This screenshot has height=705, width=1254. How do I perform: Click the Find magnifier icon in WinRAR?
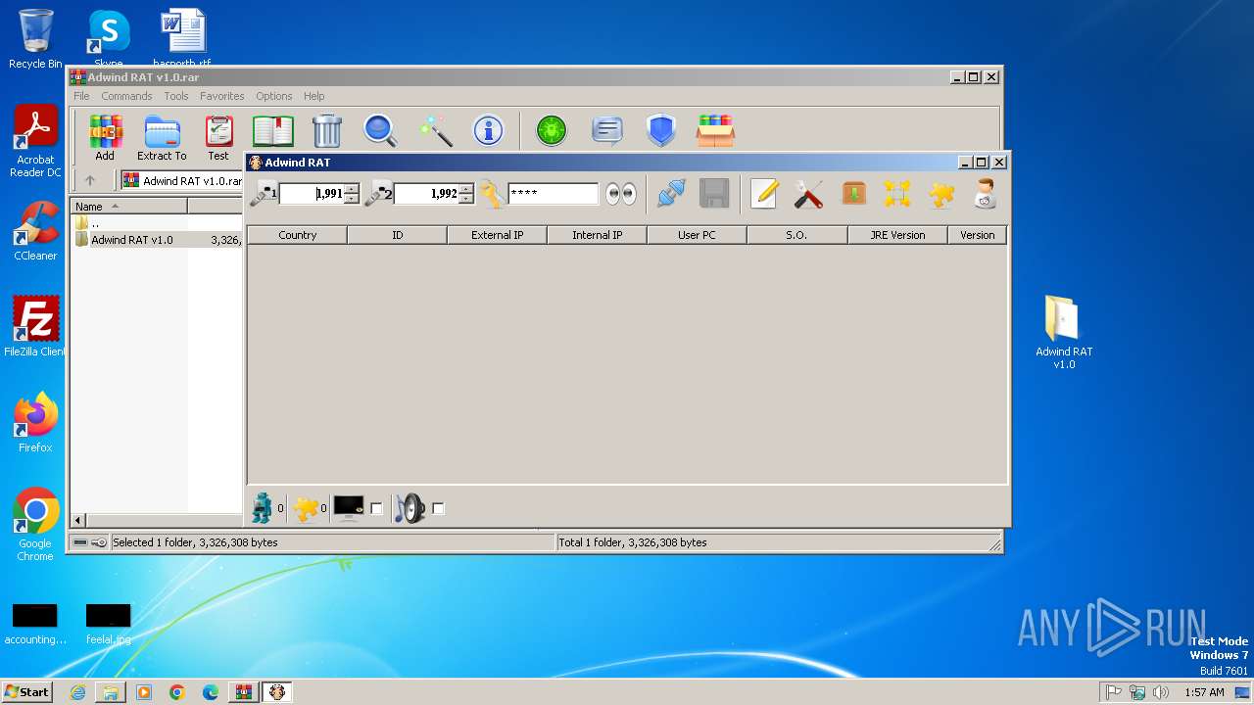(380, 130)
